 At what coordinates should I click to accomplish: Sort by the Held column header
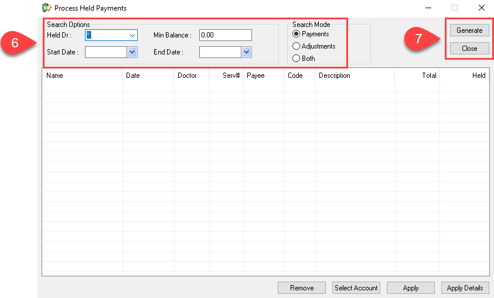[464, 76]
